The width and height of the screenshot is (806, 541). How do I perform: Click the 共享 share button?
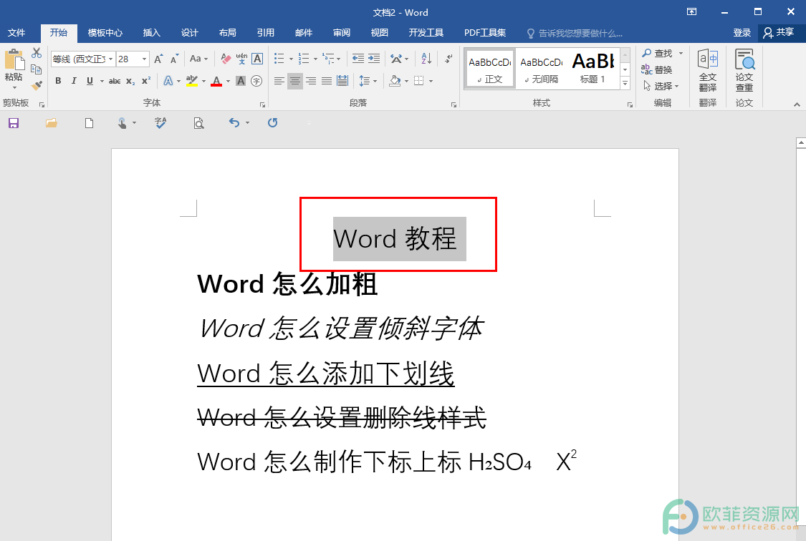point(779,33)
